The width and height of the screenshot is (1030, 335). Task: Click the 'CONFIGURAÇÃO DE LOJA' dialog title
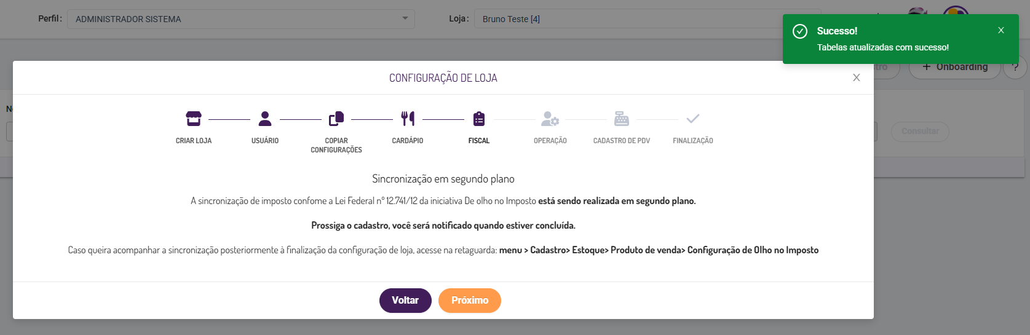pyautogui.click(x=443, y=78)
